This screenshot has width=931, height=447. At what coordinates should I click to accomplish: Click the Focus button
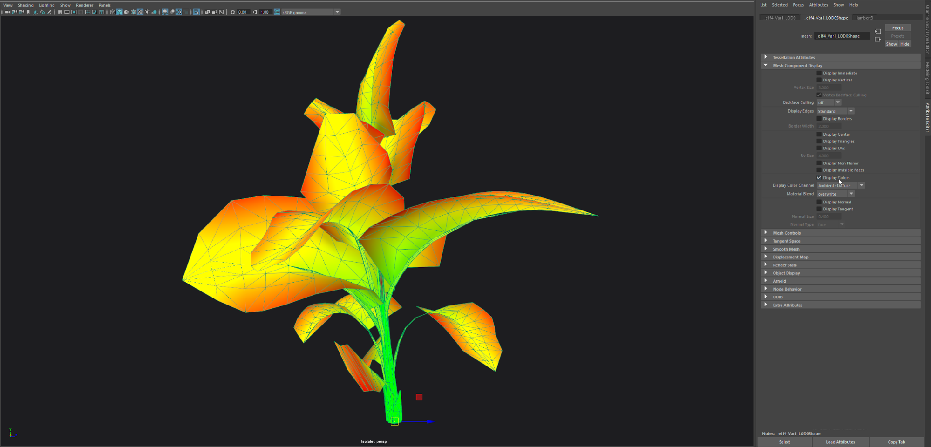point(898,28)
